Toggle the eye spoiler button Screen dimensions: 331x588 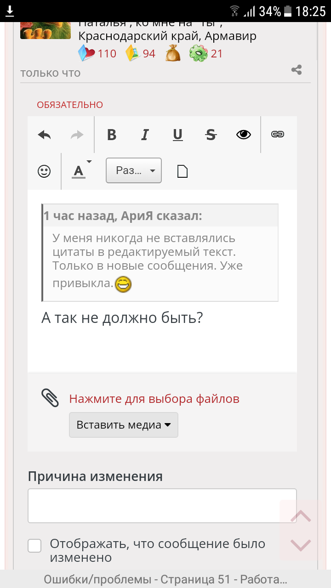[x=244, y=135]
